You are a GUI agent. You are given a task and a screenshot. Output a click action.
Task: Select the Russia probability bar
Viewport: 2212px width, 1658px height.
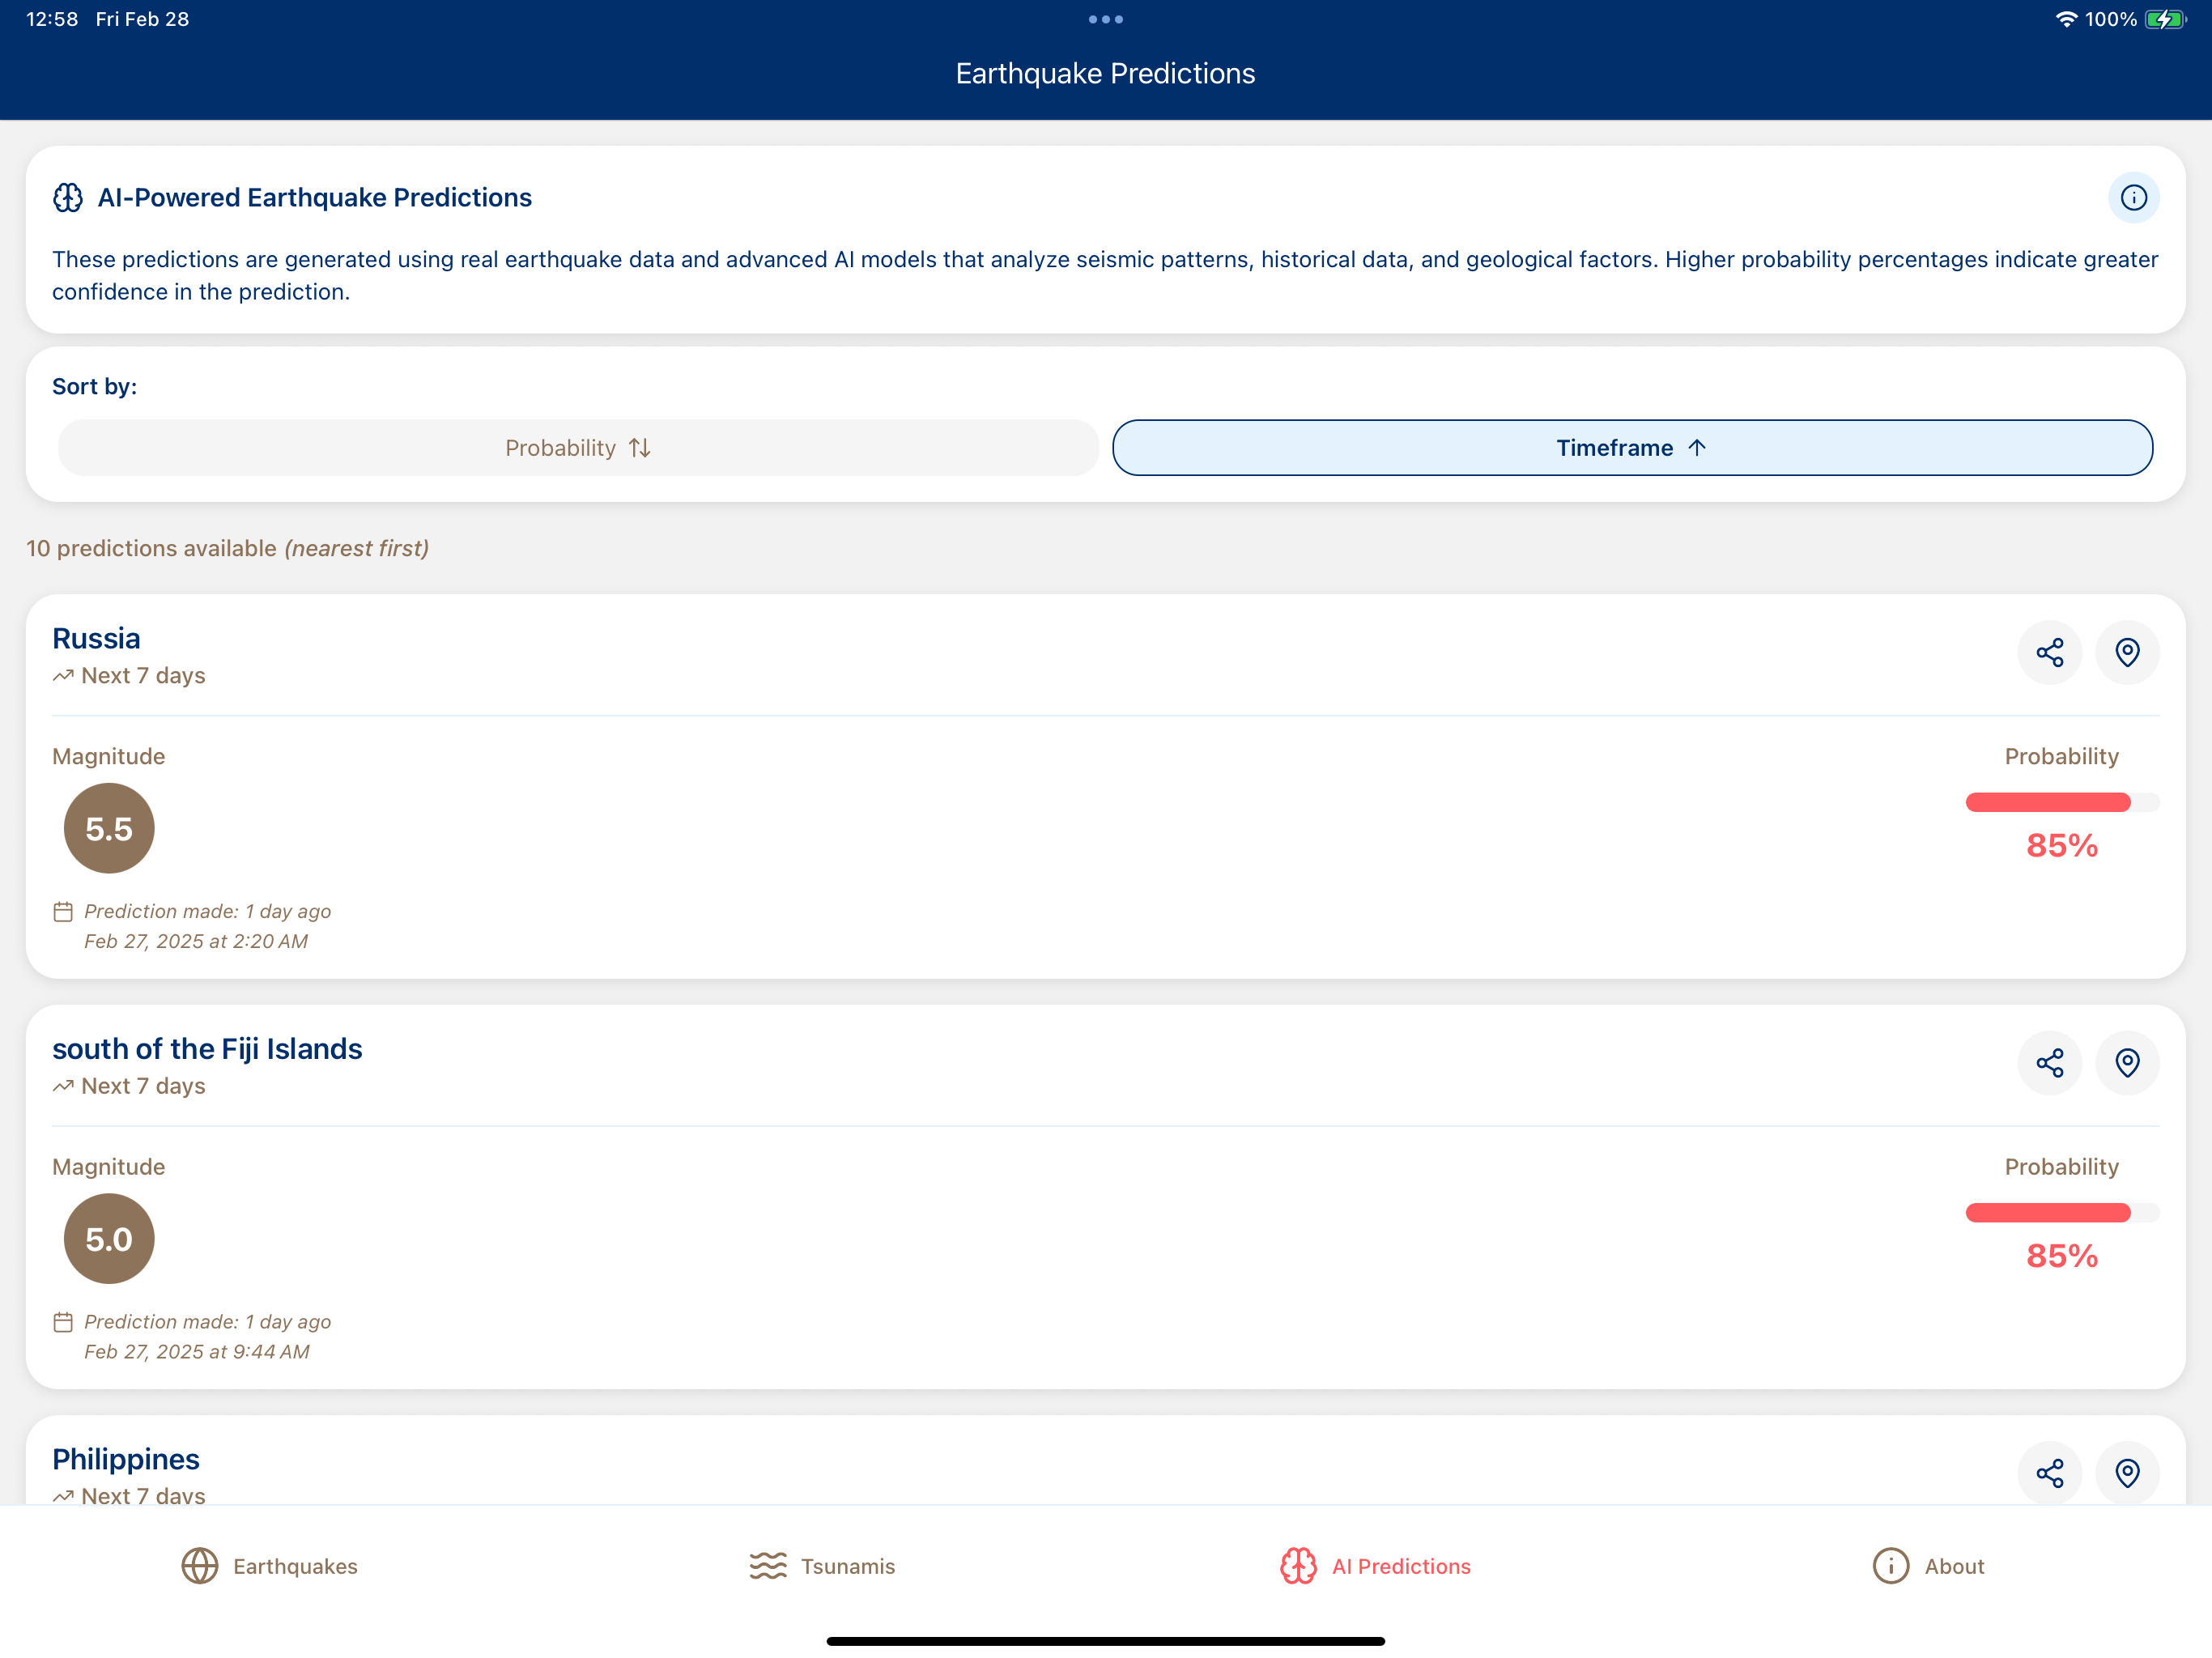coord(2062,802)
